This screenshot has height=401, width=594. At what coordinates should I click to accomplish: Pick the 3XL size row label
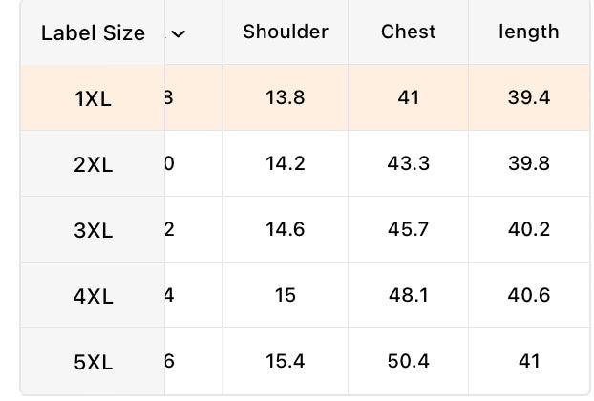pyautogui.click(x=93, y=230)
